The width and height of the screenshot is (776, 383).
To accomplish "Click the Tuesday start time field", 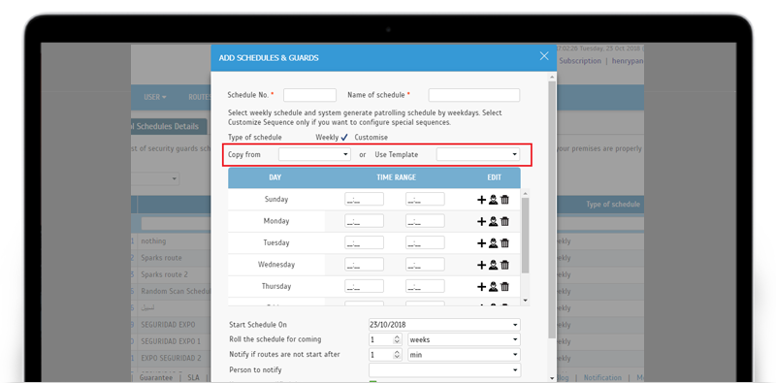I will [x=365, y=243].
